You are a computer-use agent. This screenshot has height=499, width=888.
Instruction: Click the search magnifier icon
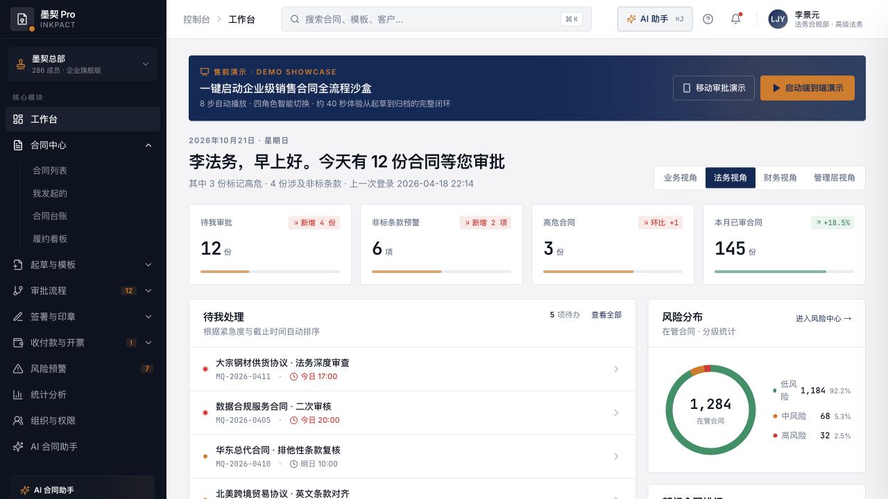coord(295,19)
